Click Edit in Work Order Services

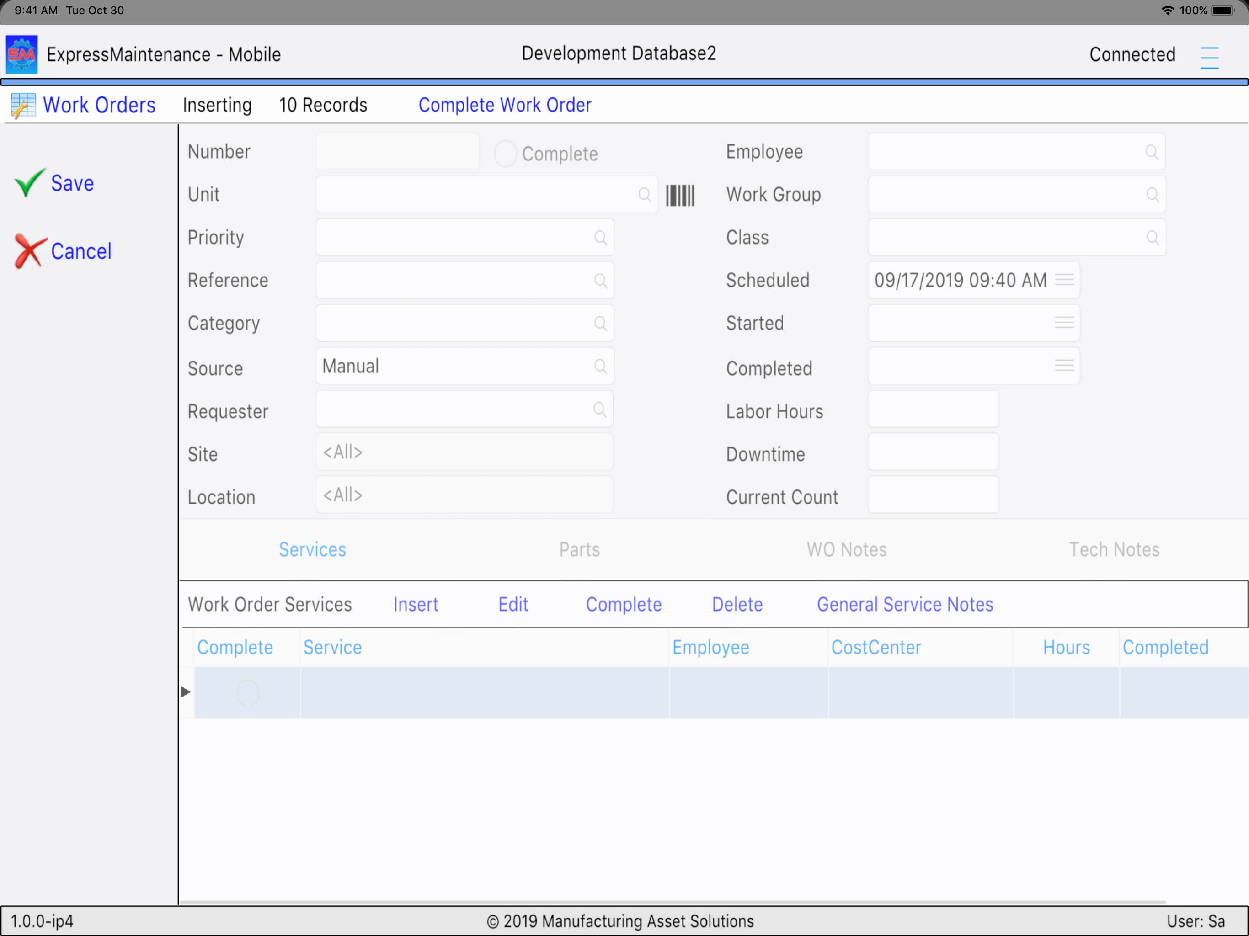tap(512, 604)
